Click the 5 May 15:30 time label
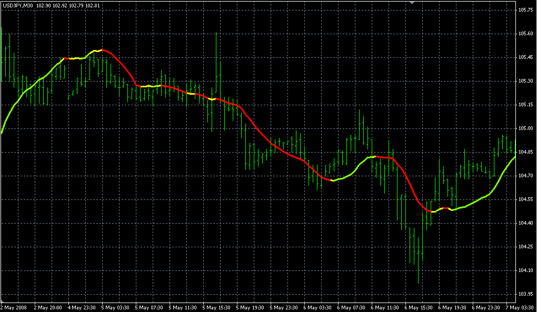The height and width of the screenshot is (312, 537). (x=217, y=307)
